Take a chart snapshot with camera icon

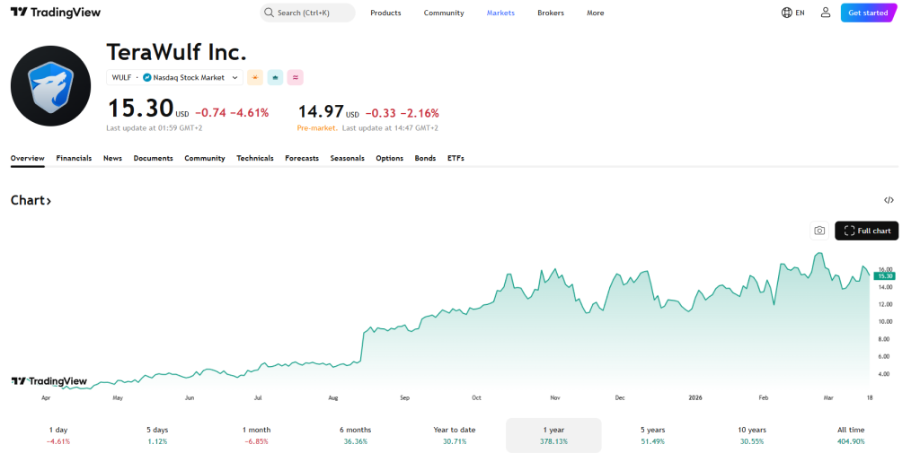pyautogui.click(x=818, y=231)
